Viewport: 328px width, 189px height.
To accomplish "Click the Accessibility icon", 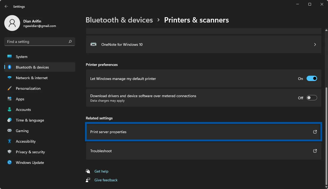I will tap(10, 141).
